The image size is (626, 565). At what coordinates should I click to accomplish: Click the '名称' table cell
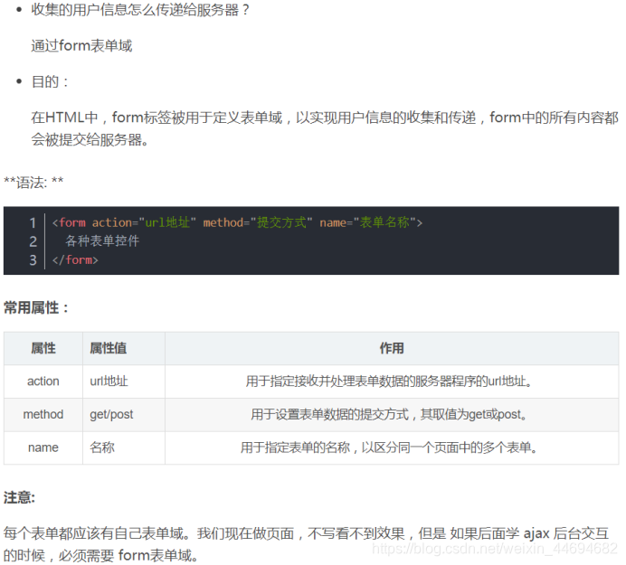[124, 447]
